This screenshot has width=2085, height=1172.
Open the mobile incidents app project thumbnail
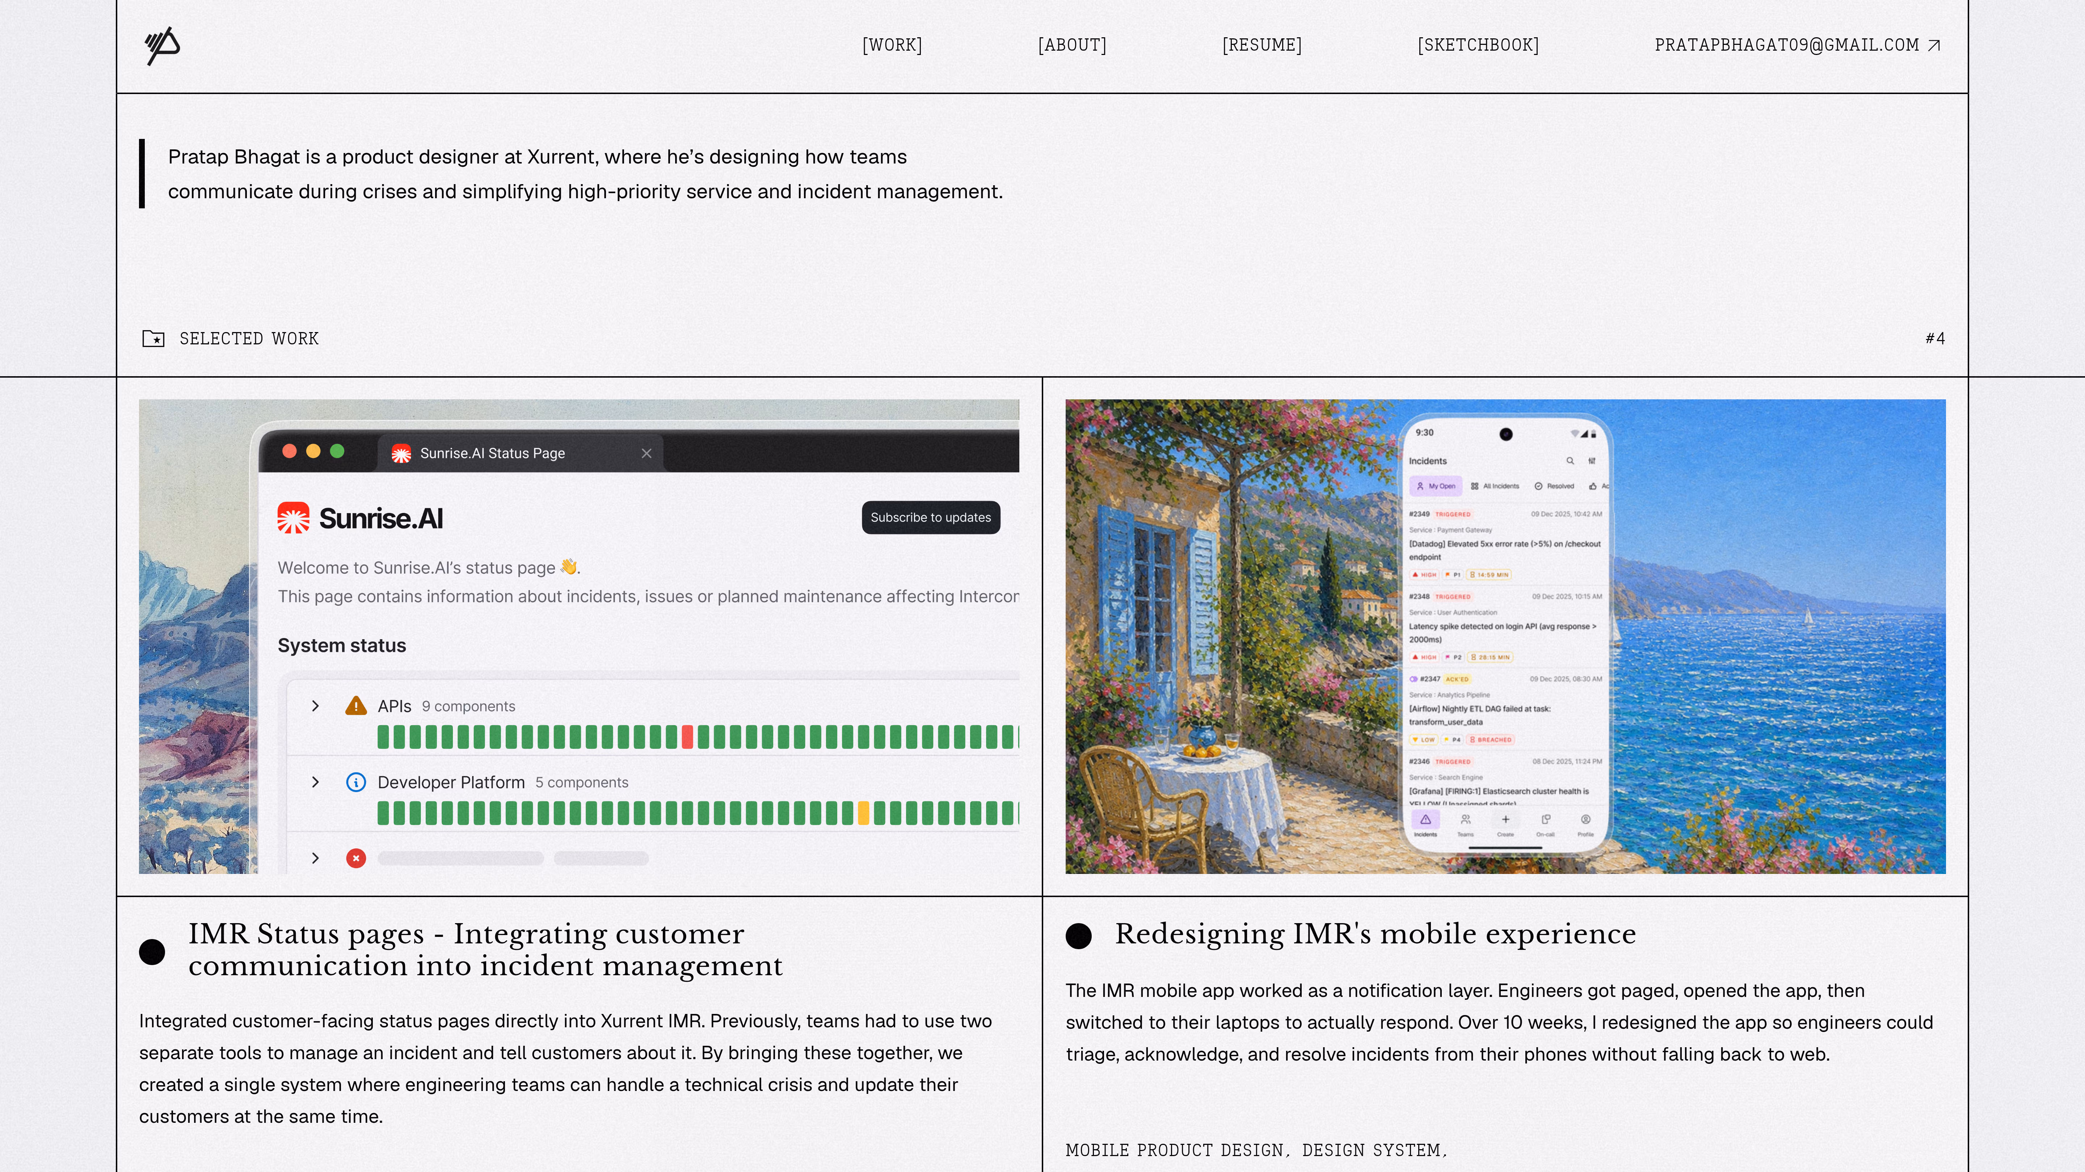pos(1505,637)
